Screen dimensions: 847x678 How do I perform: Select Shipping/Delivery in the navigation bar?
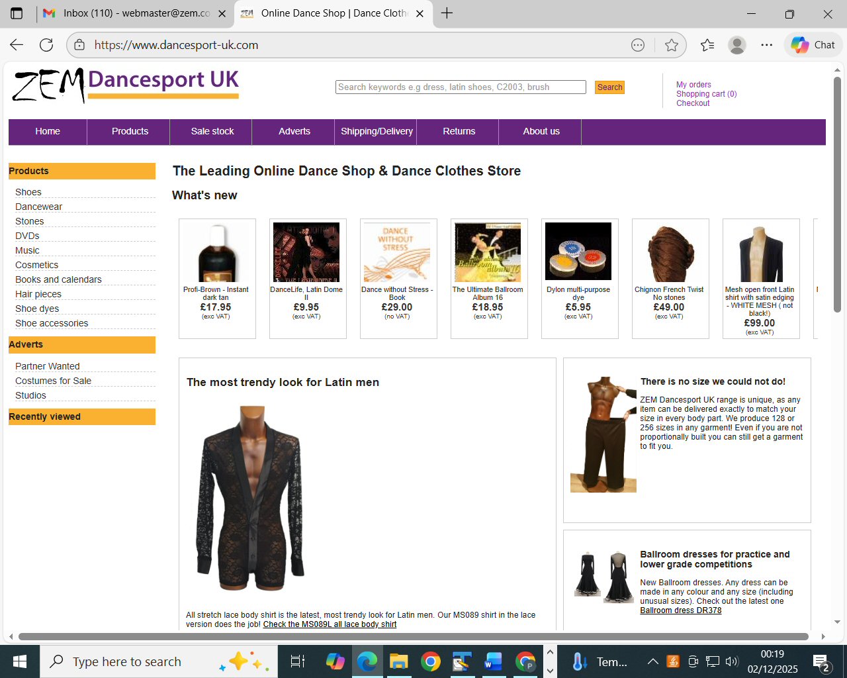[x=375, y=132]
